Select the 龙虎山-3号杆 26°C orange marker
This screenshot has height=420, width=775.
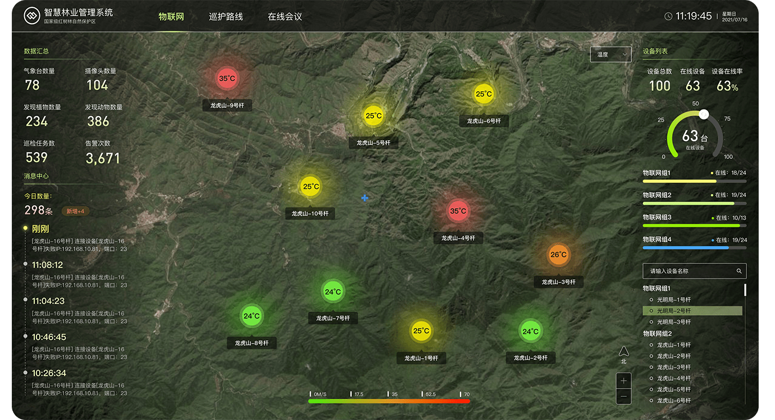558,254
